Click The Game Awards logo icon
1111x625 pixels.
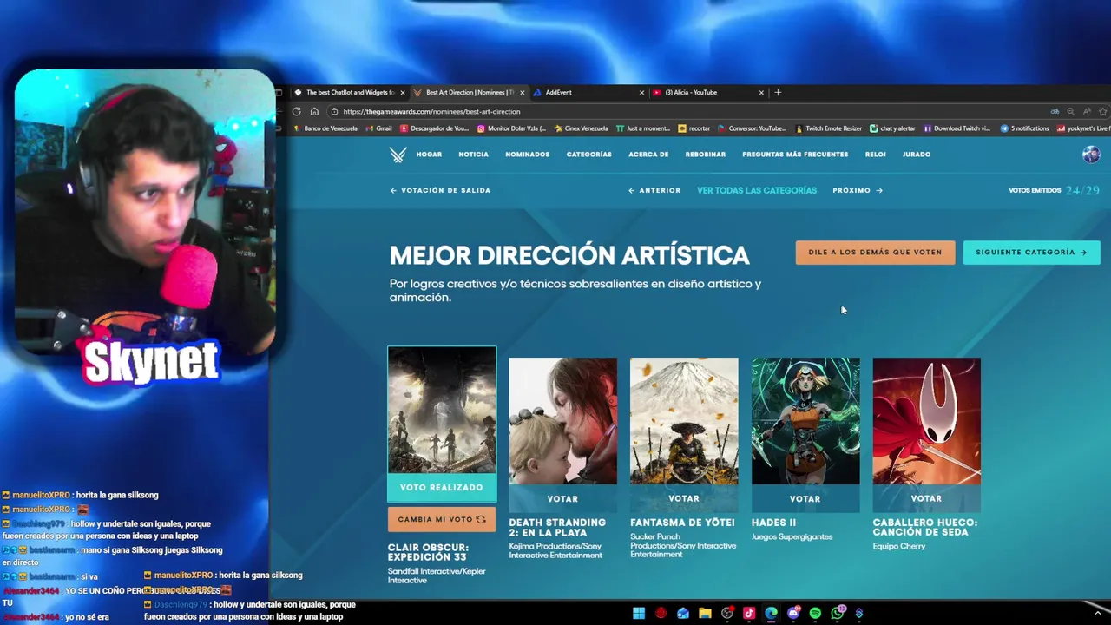click(398, 155)
